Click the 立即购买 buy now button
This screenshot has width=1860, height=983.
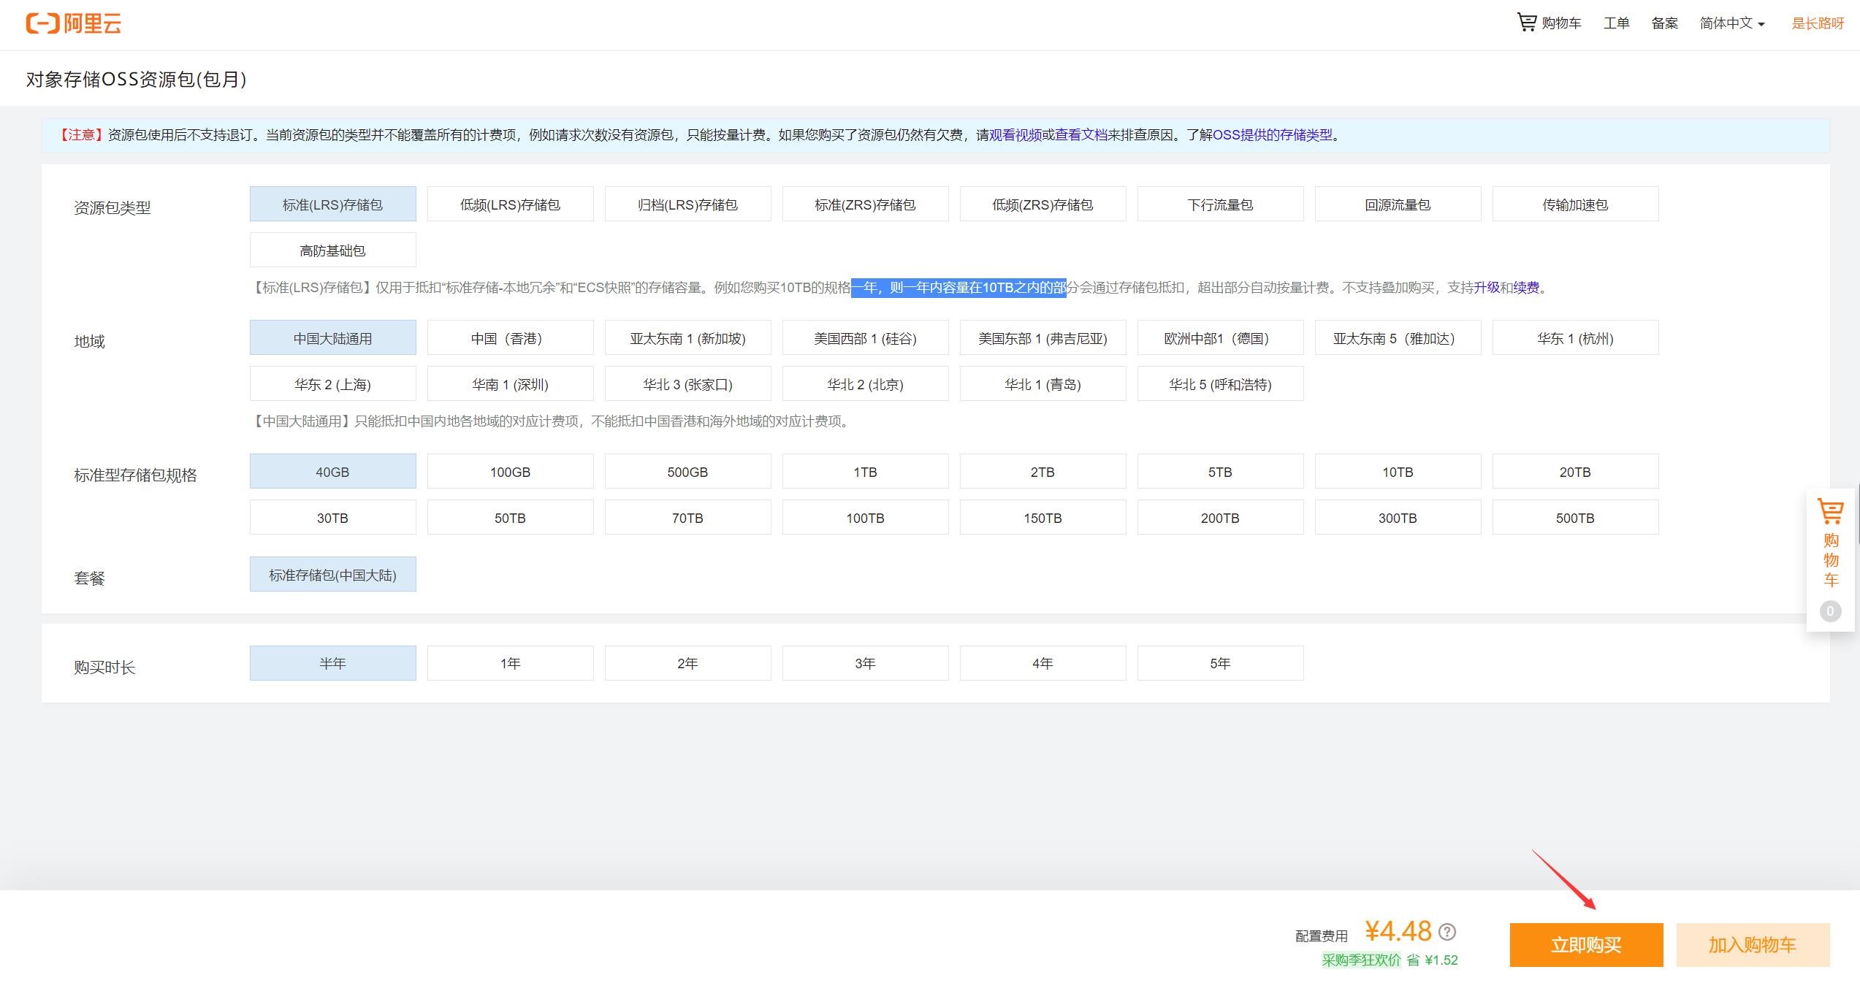pyautogui.click(x=1586, y=945)
